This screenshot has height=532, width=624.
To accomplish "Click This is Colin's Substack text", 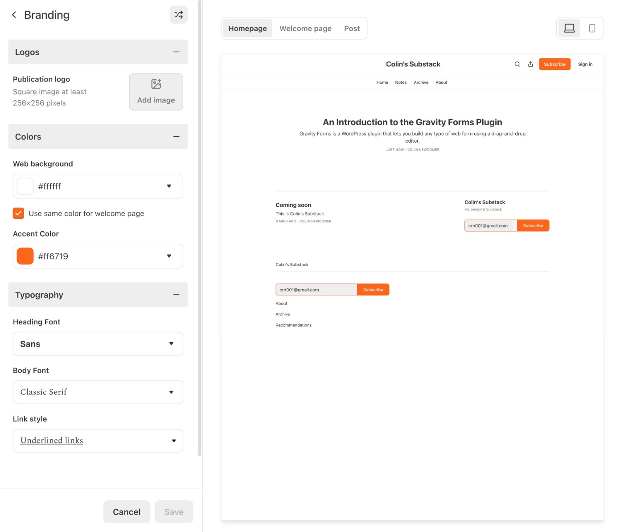I will (x=300, y=214).
